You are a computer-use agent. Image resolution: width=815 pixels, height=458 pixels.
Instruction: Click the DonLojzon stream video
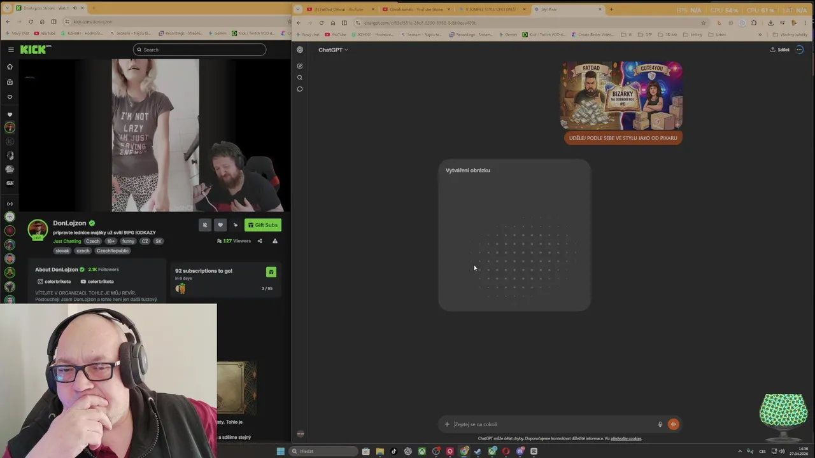pos(155,135)
